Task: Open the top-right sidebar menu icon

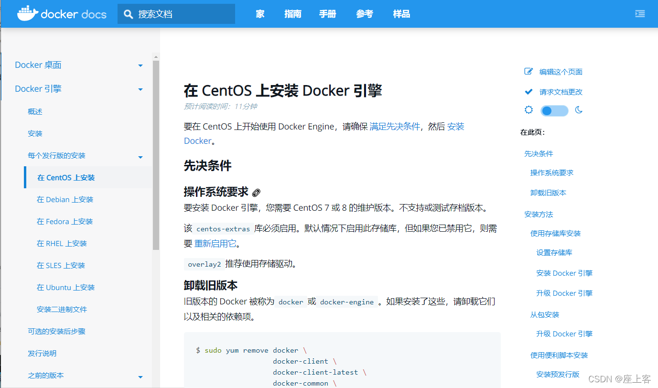Action: tap(640, 14)
